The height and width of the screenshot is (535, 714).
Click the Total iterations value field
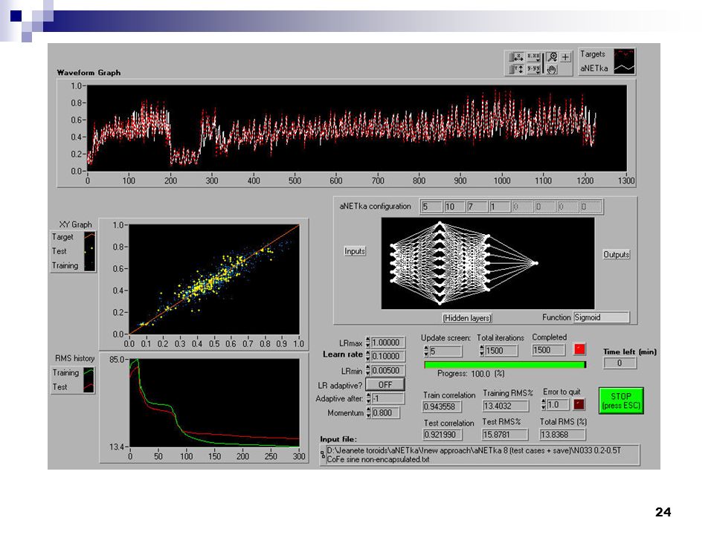point(501,351)
